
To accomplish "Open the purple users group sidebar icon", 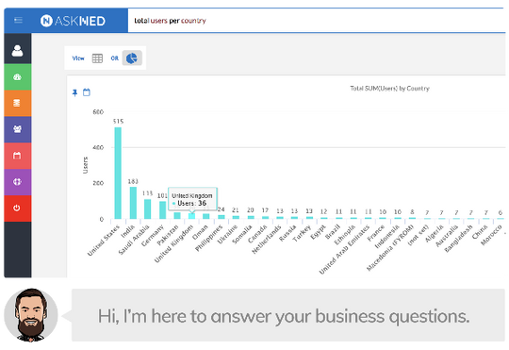I will point(18,129).
